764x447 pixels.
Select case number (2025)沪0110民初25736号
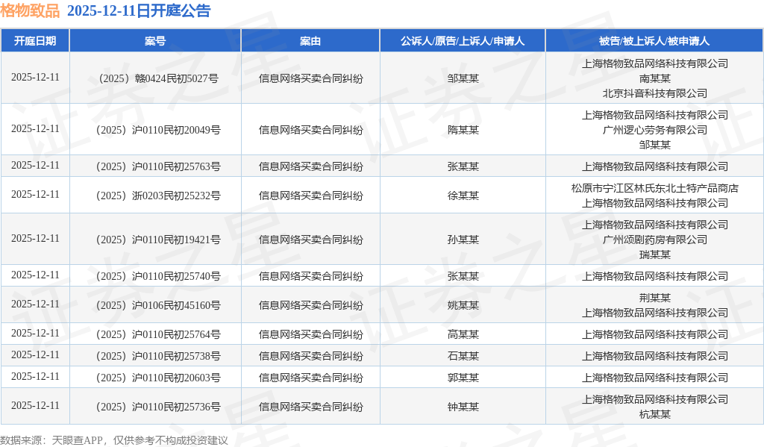click(158, 407)
